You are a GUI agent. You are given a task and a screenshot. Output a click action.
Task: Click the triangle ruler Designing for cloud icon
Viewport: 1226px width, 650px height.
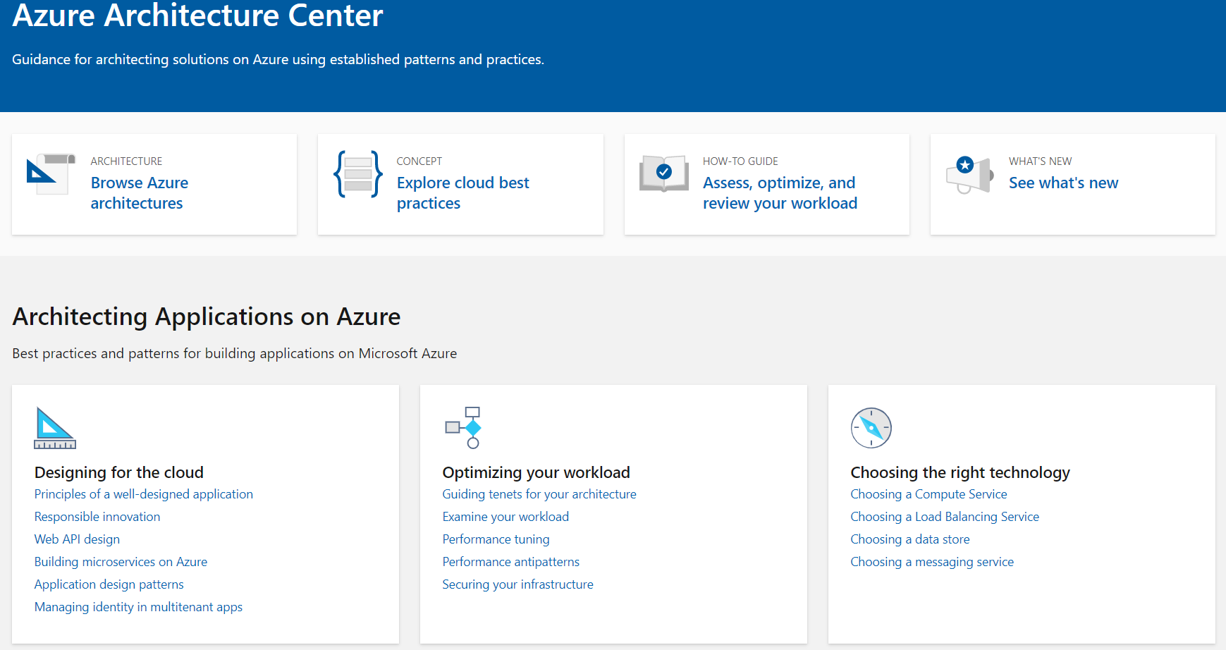(54, 428)
